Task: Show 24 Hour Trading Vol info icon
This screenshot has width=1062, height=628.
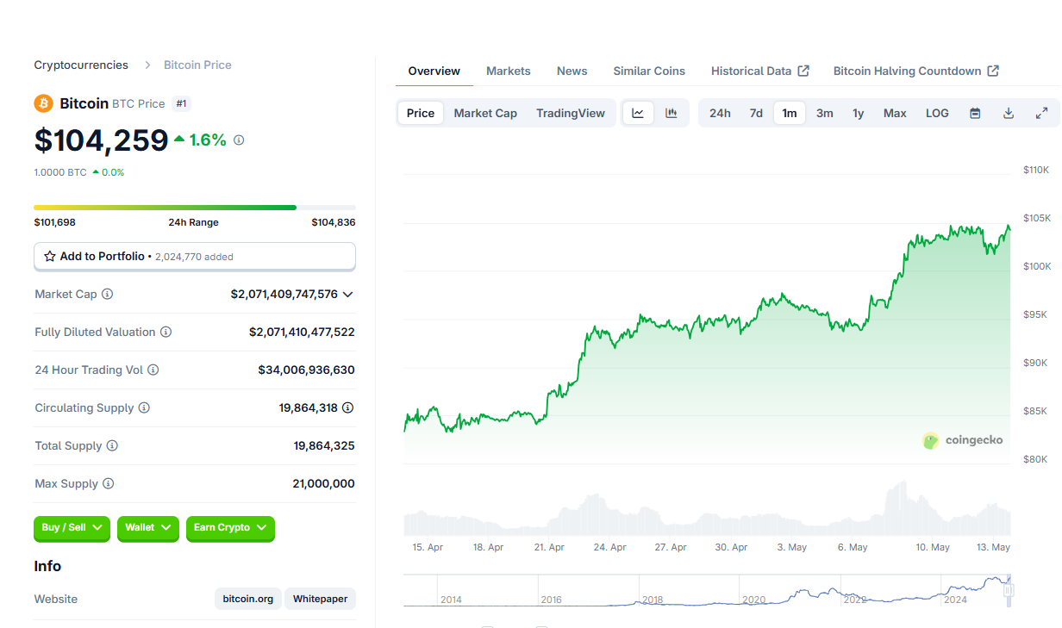Action: [153, 370]
